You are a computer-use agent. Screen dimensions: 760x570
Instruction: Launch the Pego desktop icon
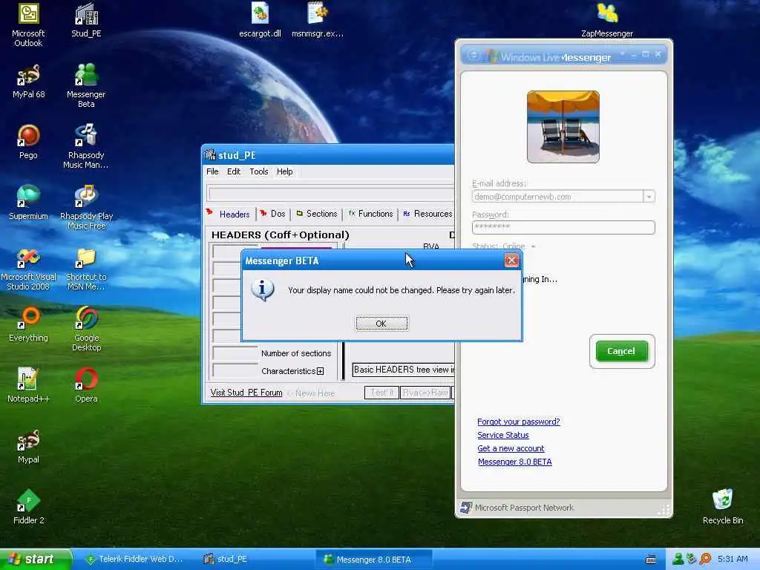[28, 142]
